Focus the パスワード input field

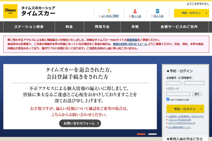(178, 94)
